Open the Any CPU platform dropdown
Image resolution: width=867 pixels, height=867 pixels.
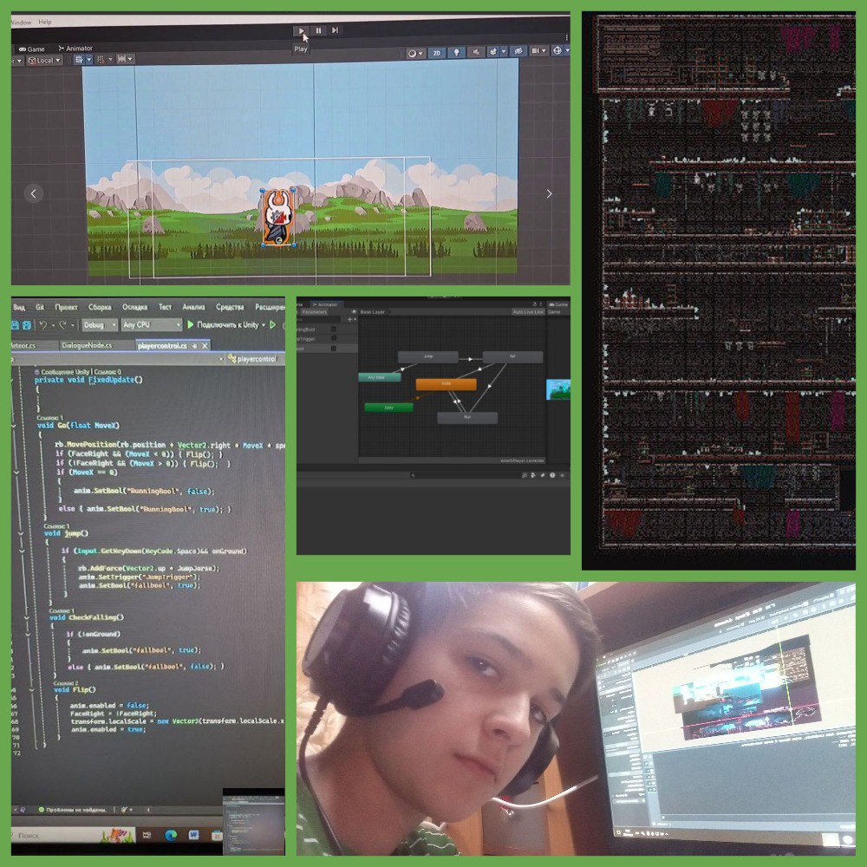(150, 325)
